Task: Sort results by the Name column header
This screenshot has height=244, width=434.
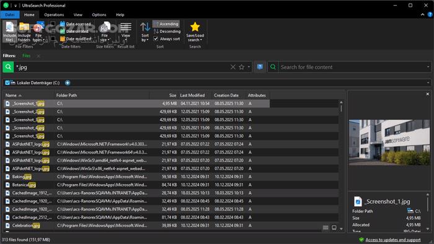Action: (29, 95)
